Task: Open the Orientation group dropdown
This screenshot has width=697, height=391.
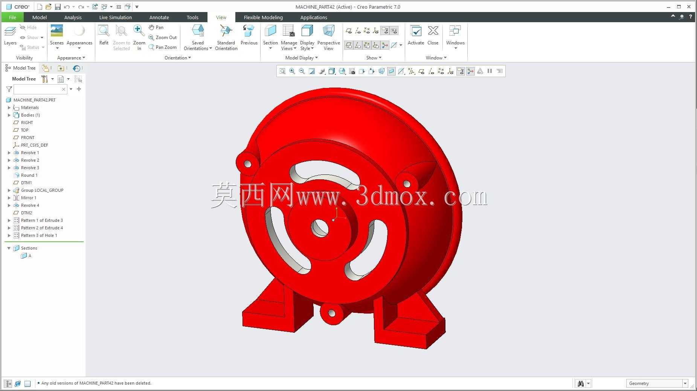Action: (178, 58)
